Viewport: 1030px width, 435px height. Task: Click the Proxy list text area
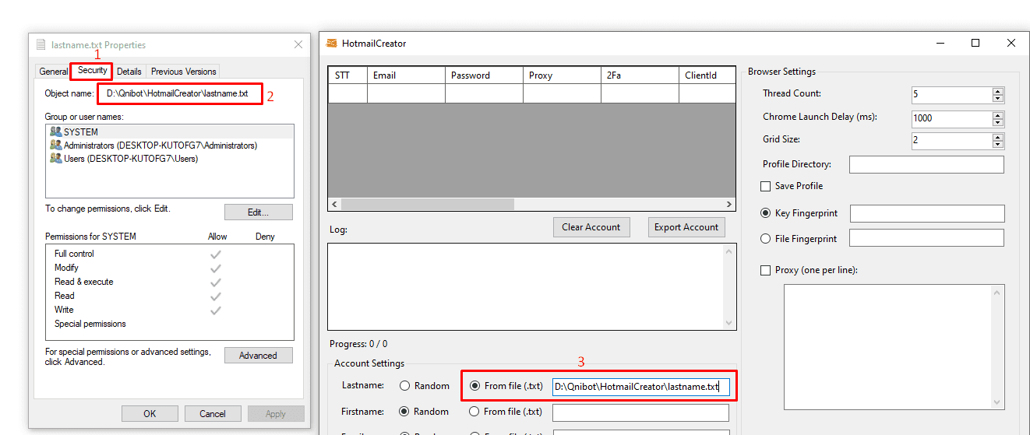click(x=887, y=346)
